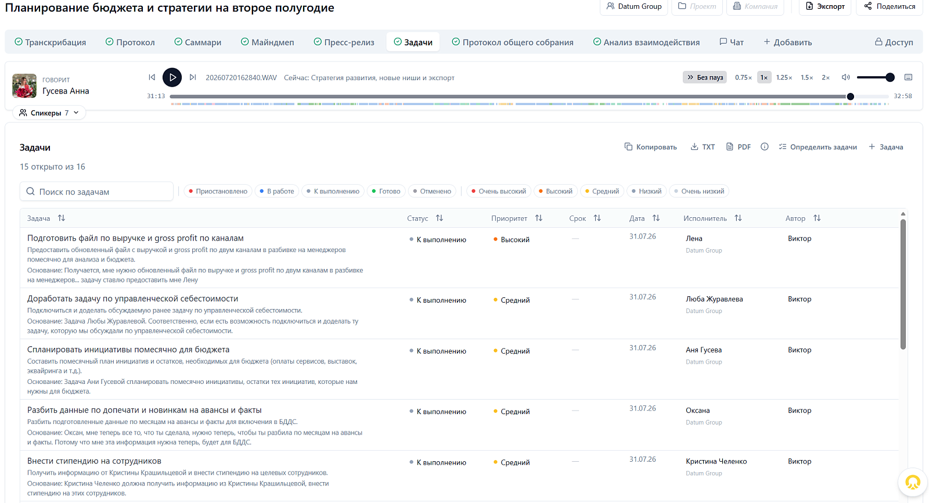
Task: Filter tasks by Очень высокий priority
Action: point(499,191)
